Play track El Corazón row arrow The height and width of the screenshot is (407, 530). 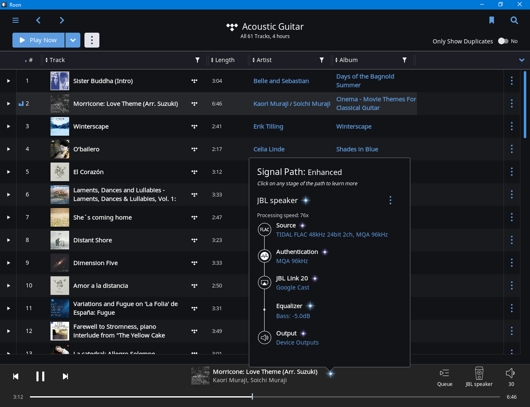click(x=8, y=172)
